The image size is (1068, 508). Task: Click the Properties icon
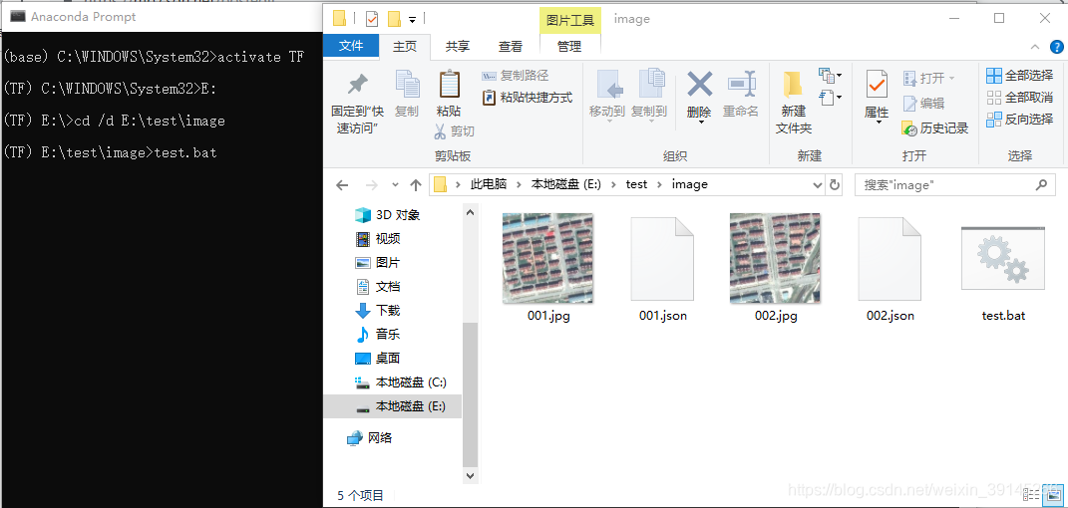point(877,85)
